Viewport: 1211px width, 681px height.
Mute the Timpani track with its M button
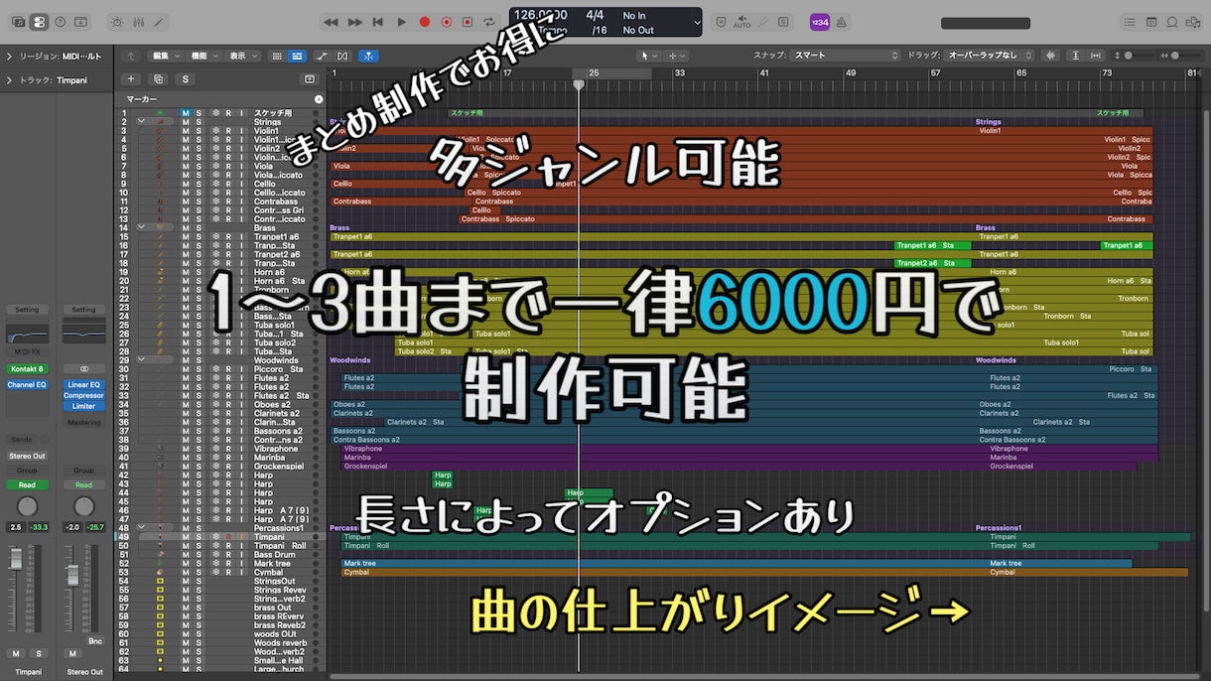[186, 536]
